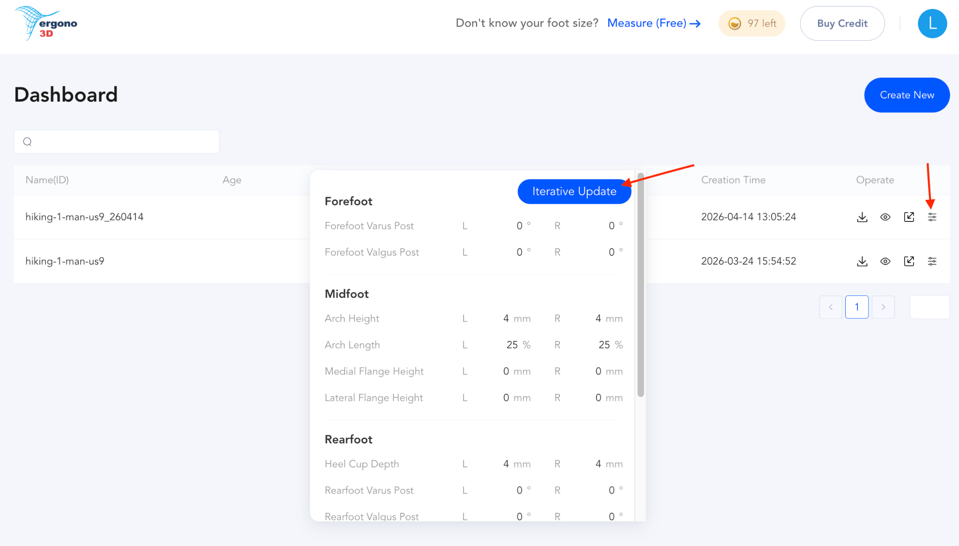Open parameter settings for hiking-1-man-us9_260414
This screenshot has height=546, width=959.
[x=932, y=217]
